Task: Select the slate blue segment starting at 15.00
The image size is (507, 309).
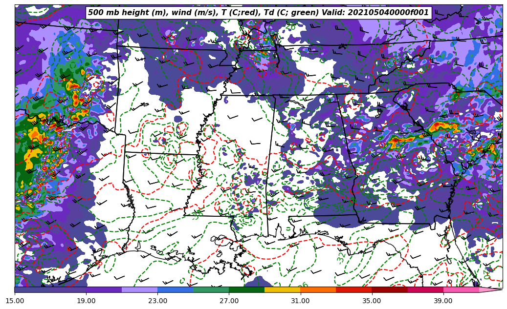Action: (32, 289)
